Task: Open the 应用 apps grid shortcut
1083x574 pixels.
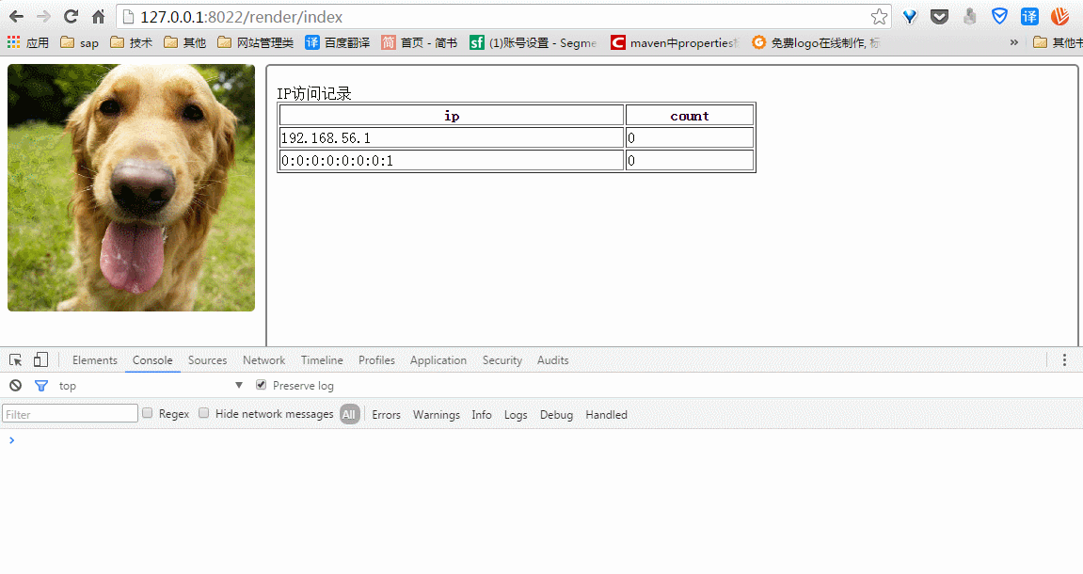Action: pos(28,43)
